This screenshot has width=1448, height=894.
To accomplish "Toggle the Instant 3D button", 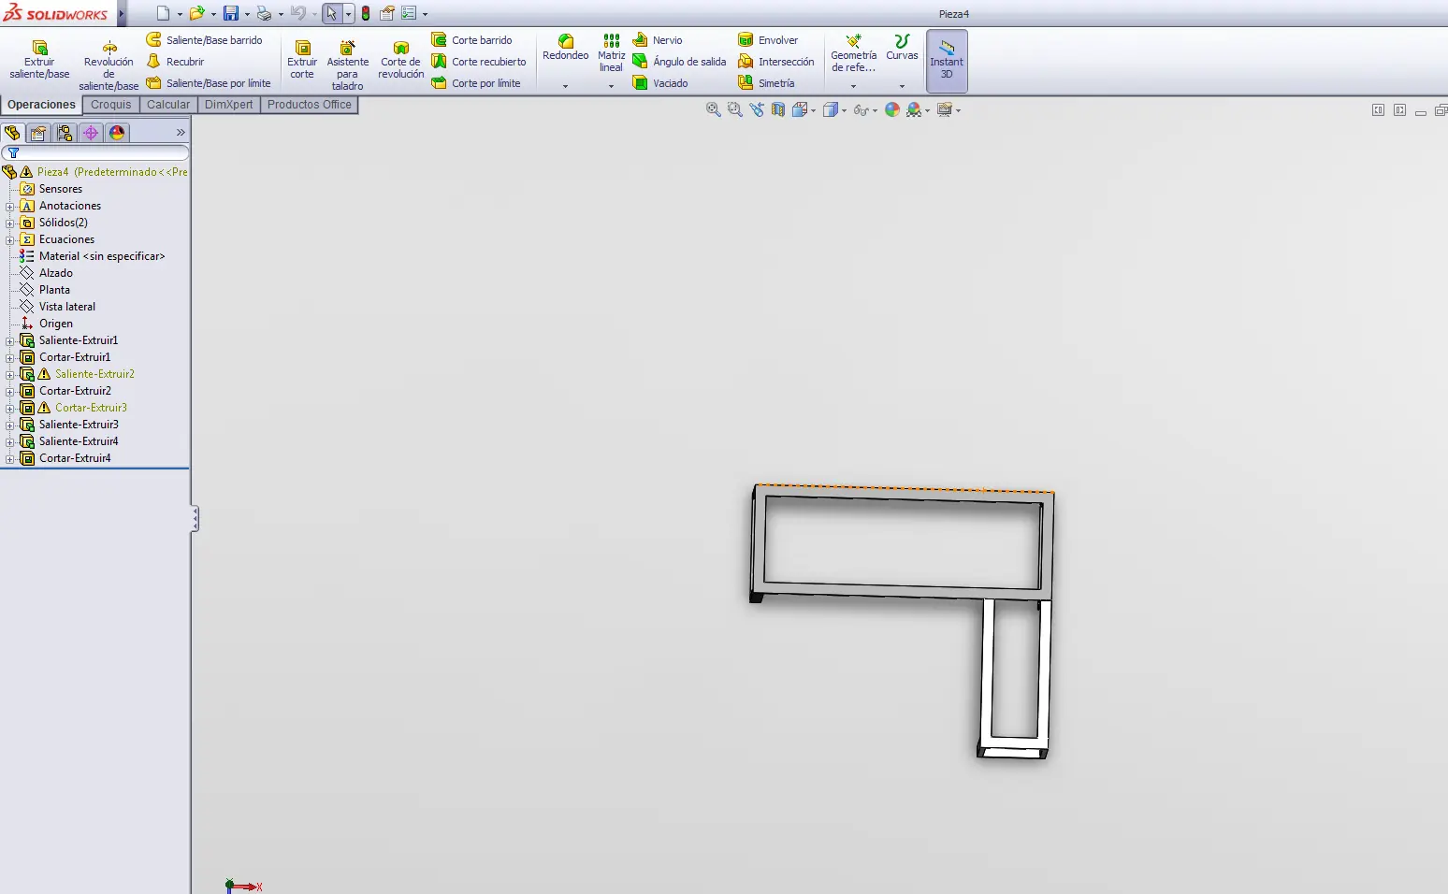I will click(947, 61).
